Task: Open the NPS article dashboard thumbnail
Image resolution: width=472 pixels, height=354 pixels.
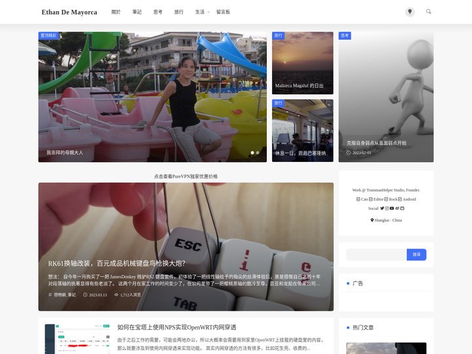Action: pos(77,339)
